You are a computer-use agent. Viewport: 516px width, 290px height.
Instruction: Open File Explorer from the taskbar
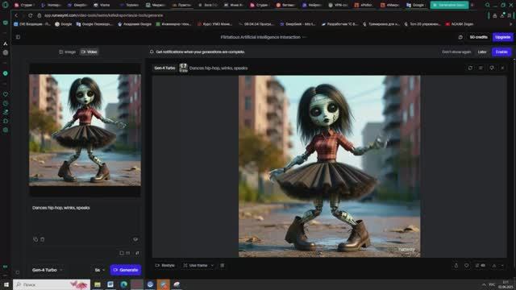[x=98, y=284]
